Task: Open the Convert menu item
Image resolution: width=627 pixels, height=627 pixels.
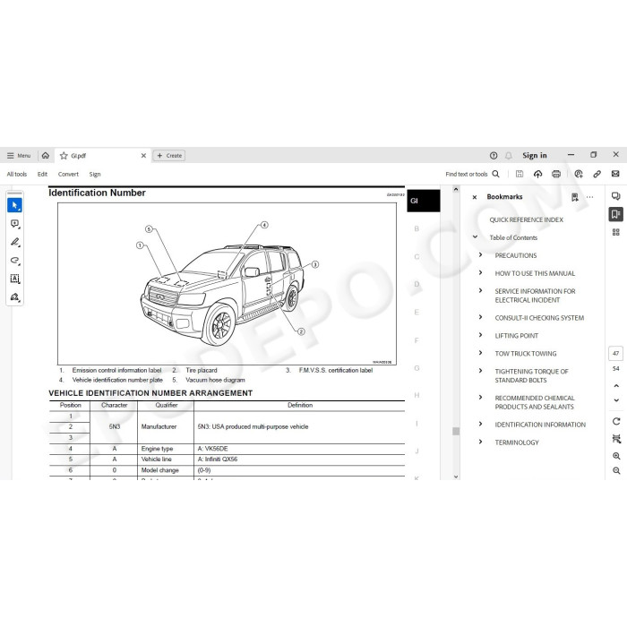Action: click(68, 174)
